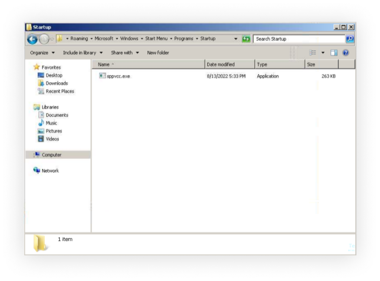The image size is (380, 281).
Task: Open the Share with menu
Action: 125,53
